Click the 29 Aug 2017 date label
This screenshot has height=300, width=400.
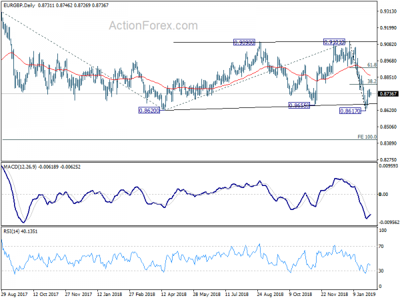(x=14, y=295)
